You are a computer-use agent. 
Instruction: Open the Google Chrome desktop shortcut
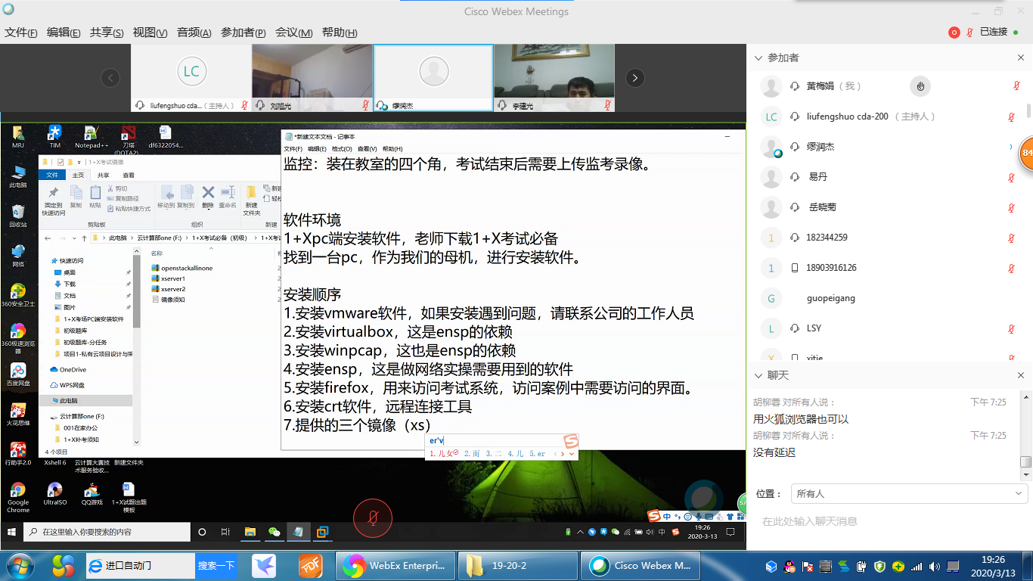point(18,498)
